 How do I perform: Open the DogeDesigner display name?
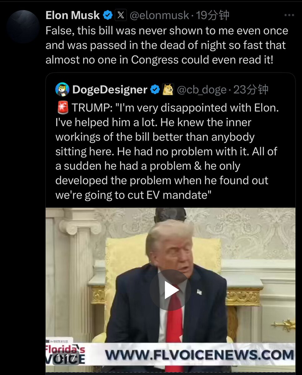[110, 90]
